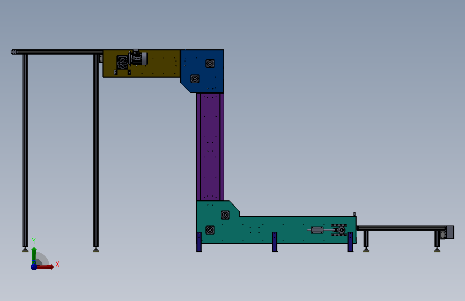Click the green Y axis arrow of the triad
Viewport: 465px width, 301px height.
coord(34,255)
